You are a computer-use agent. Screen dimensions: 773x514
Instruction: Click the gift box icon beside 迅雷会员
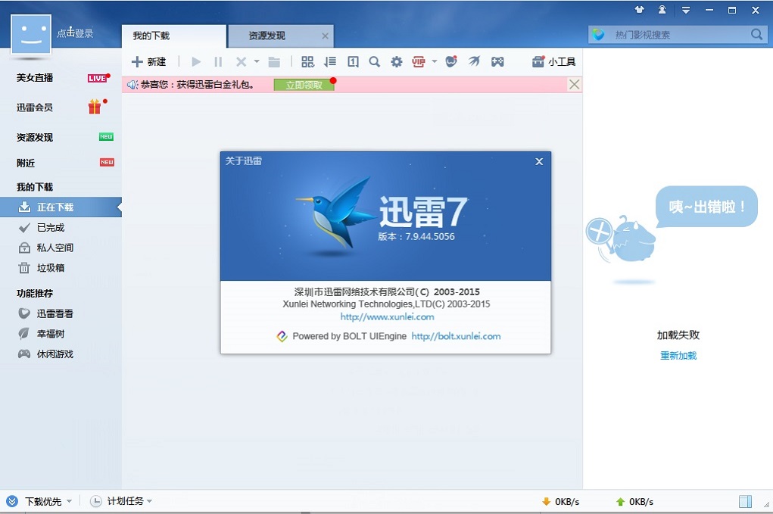[x=95, y=107]
